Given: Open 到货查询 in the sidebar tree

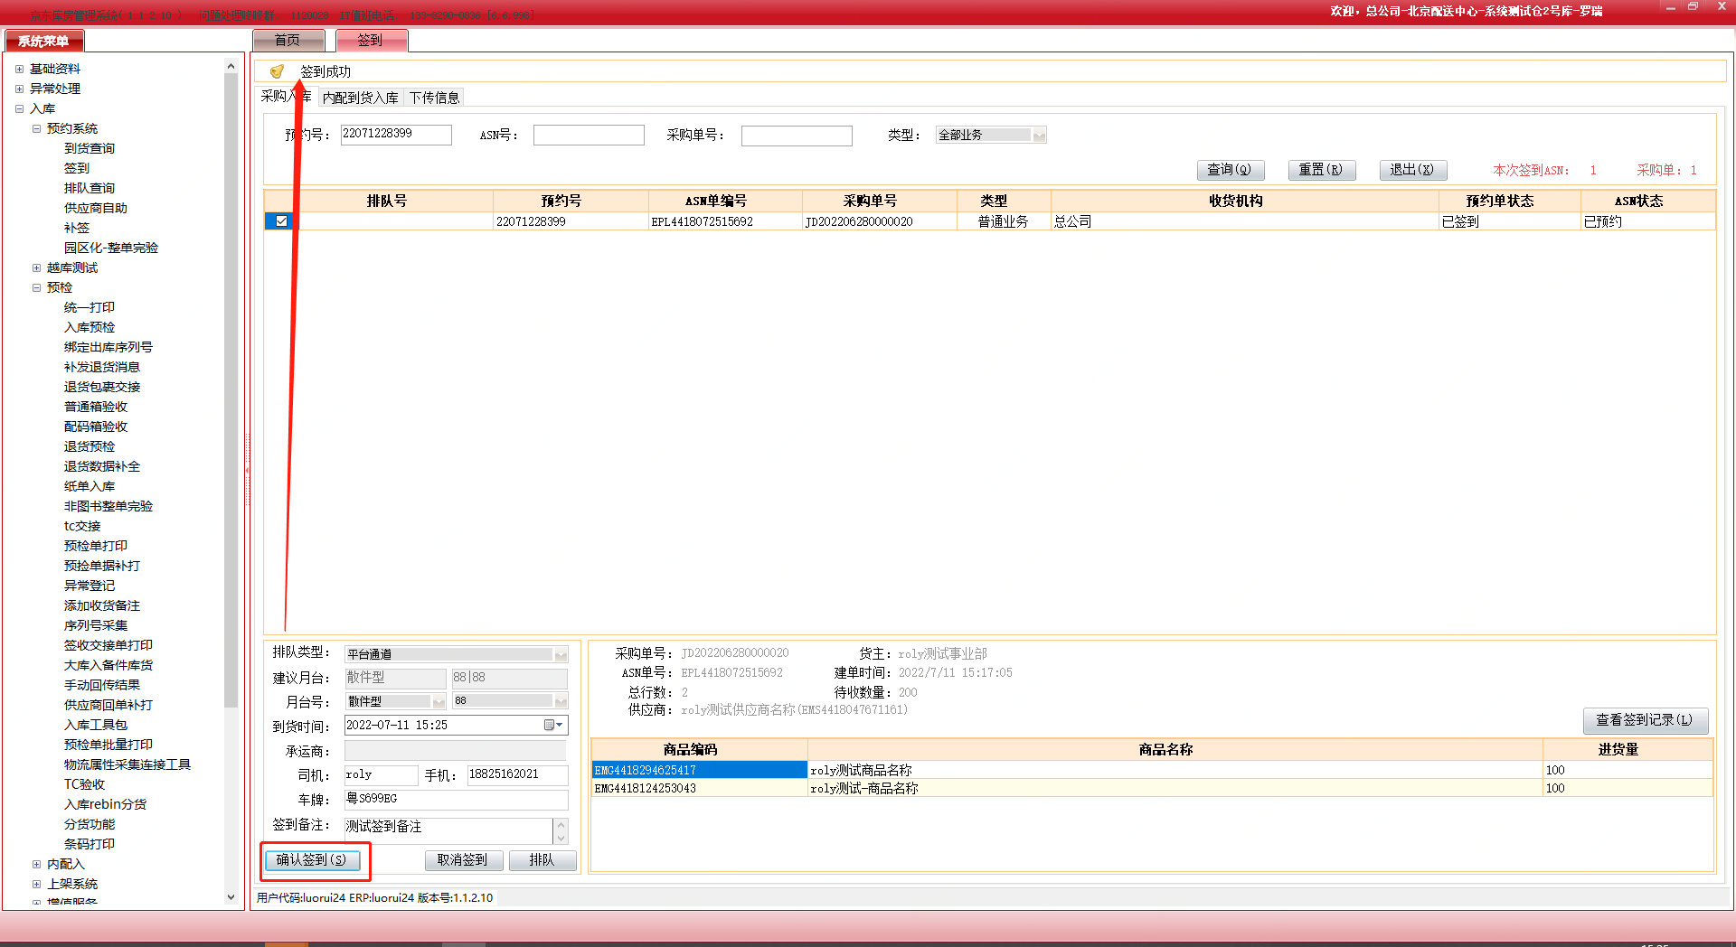Looking at the screenshot, I should (89, 148).
